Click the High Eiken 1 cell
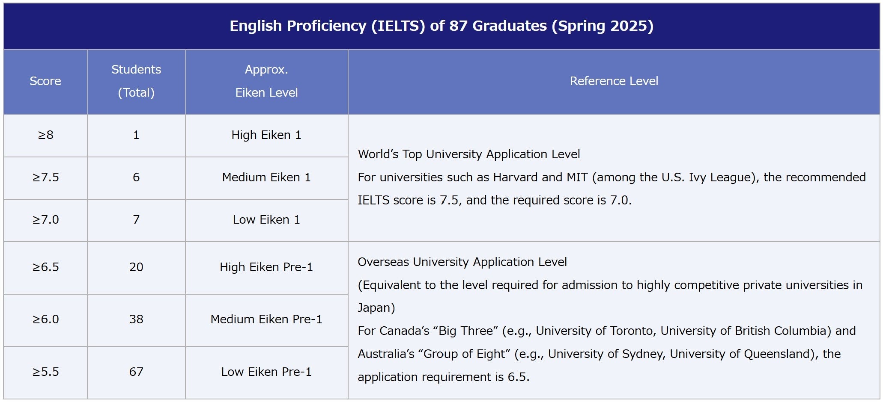Image resolution: width=883 pixels, height=402 pixels. [266, 135]
